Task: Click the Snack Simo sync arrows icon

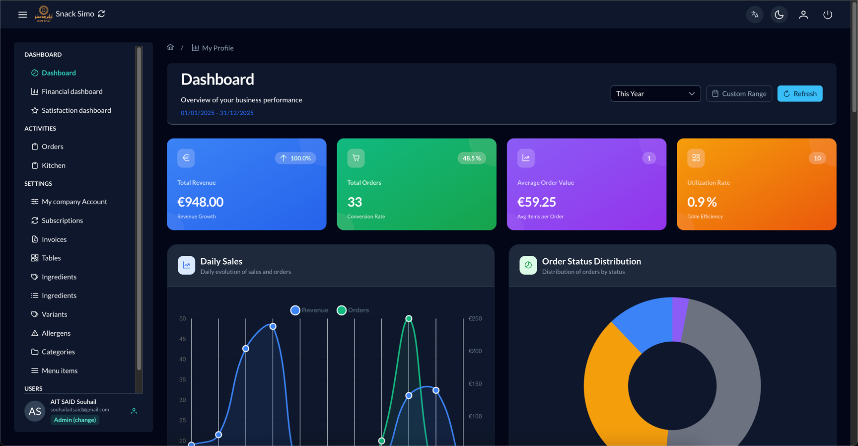Action: pyautogui.click(x=101, y=14)
